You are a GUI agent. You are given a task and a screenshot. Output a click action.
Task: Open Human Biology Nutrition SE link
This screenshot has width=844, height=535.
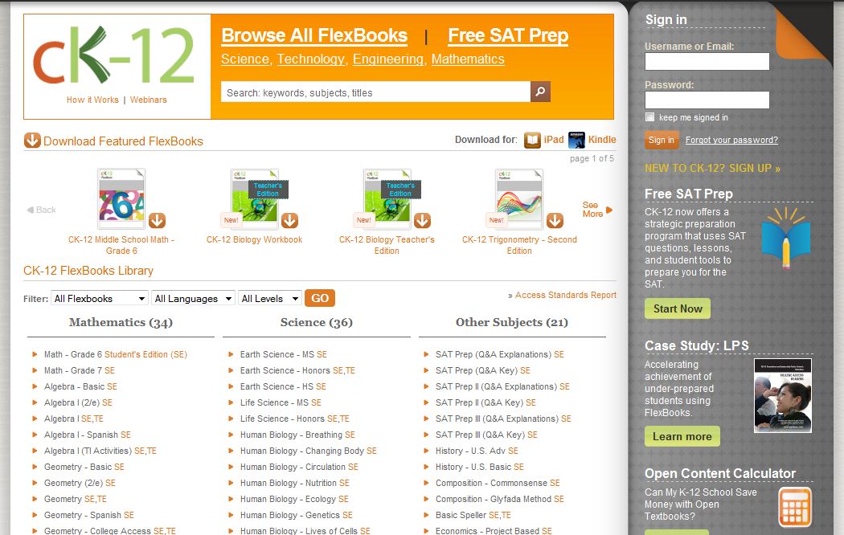(295, 484)
